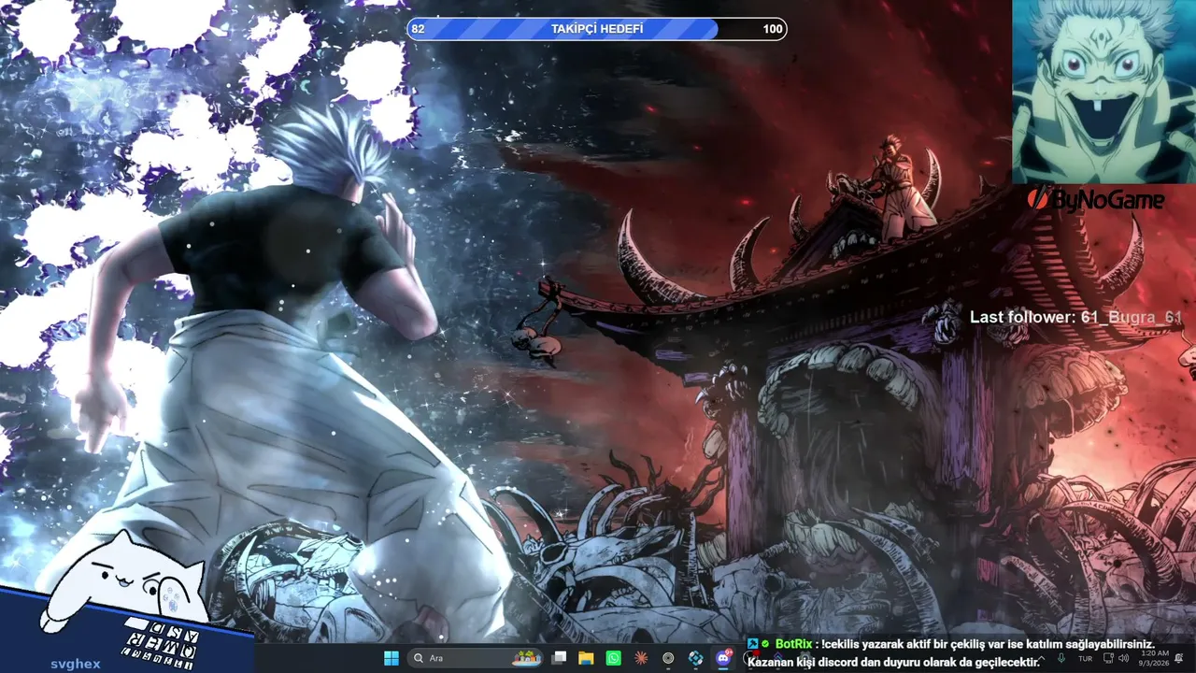The width and height of the screenshot is (1196, 673).
Task: Open Task View from the taskbar
Action: click(559, 658)
